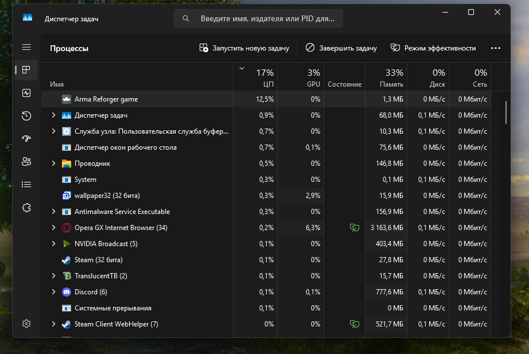The width and height of the screenshot is (529, 354).
Task: Click the Task Manager app icon in title bar
Action: point(28,18)
